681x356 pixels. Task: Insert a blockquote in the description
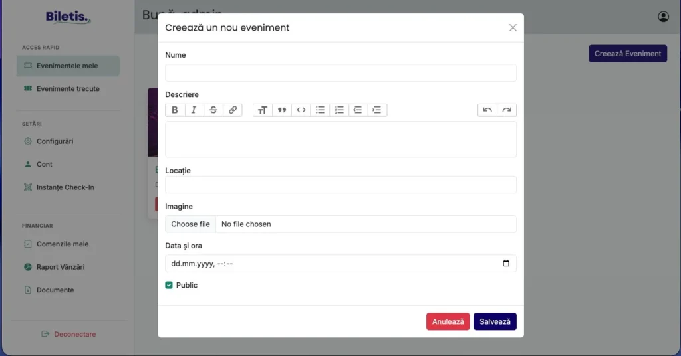[282, 110]
